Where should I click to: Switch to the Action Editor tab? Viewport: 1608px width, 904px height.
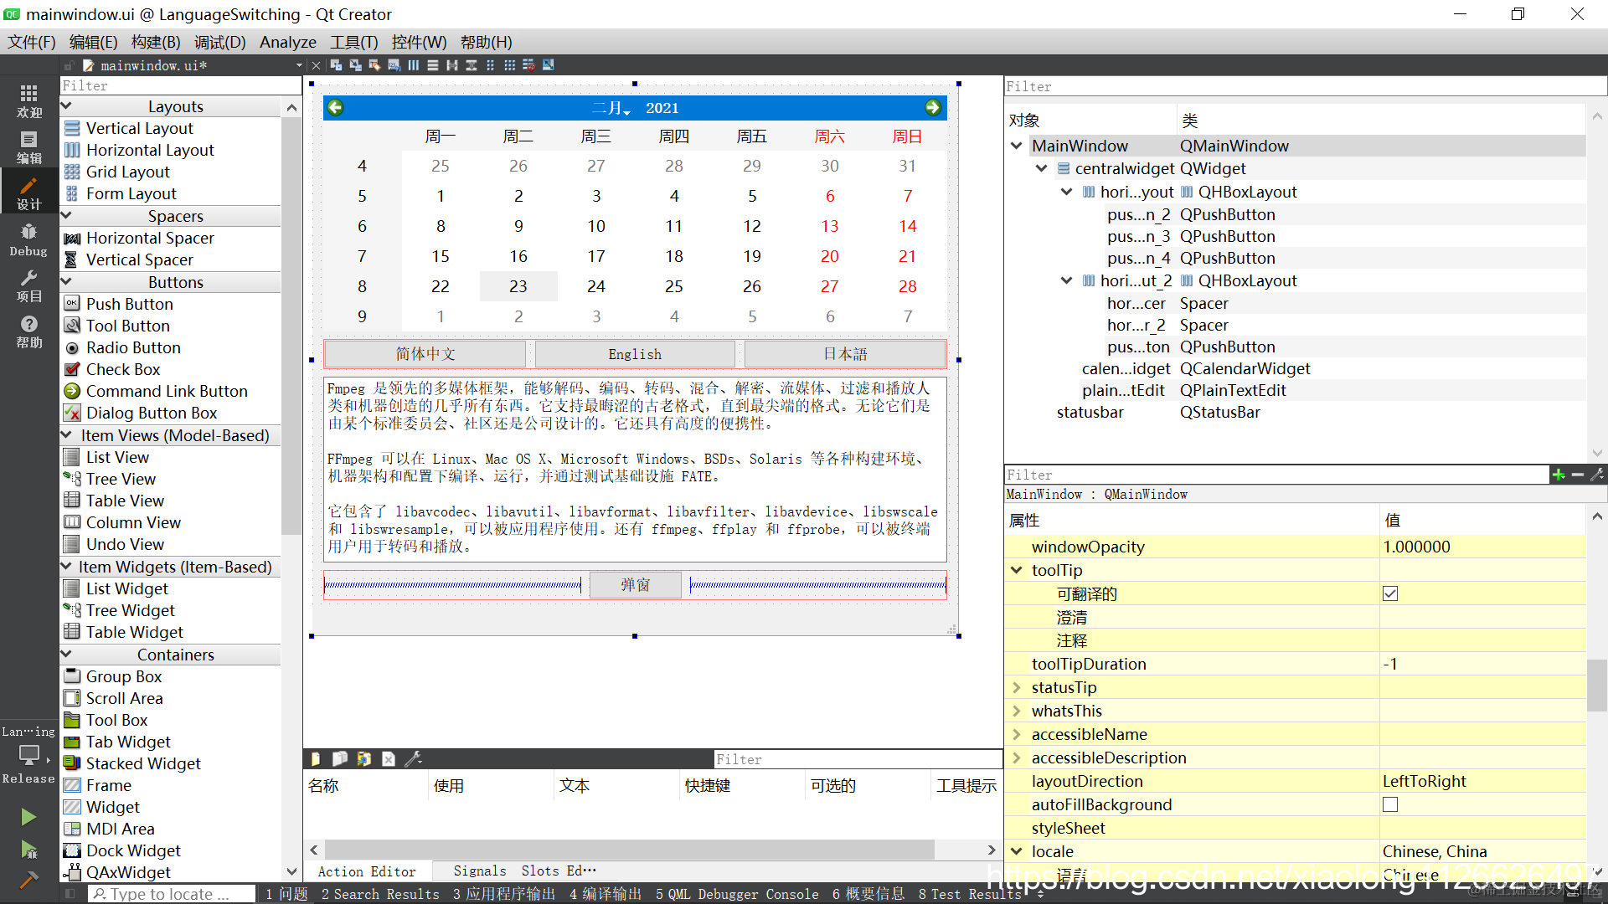click(367, 871)
